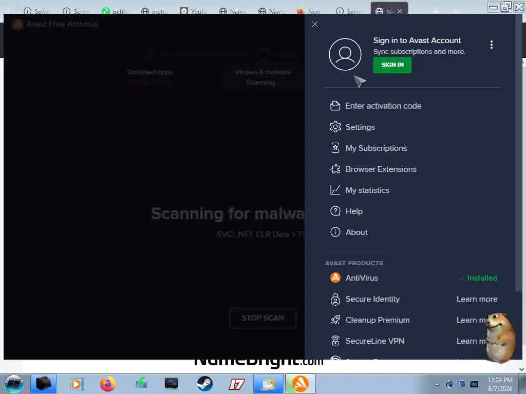Click the About info icon
The height and width of the screenshot is (394, 526).
(335, 232)
